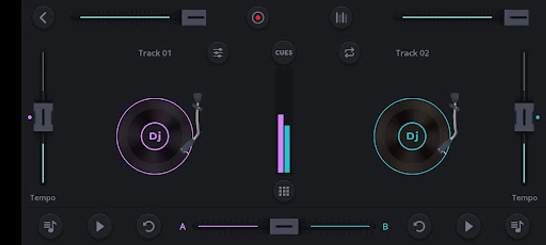The width and height of the screenshot is (546, 245).
Task: Load music into deck B playlist icon
Action: click(517, 226)
